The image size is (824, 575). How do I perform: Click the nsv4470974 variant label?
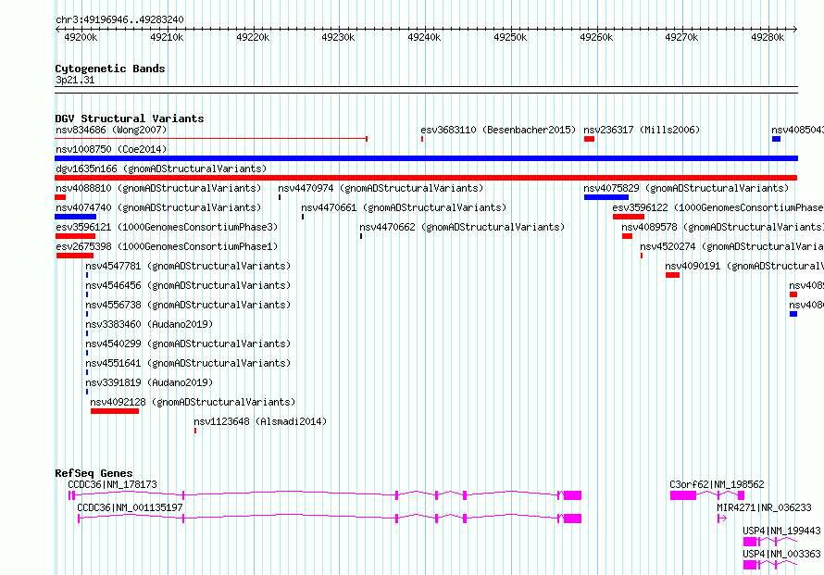tap(381, 188)
